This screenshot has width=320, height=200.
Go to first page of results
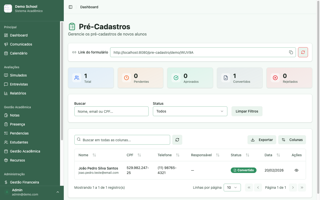(x=249, y=187)
